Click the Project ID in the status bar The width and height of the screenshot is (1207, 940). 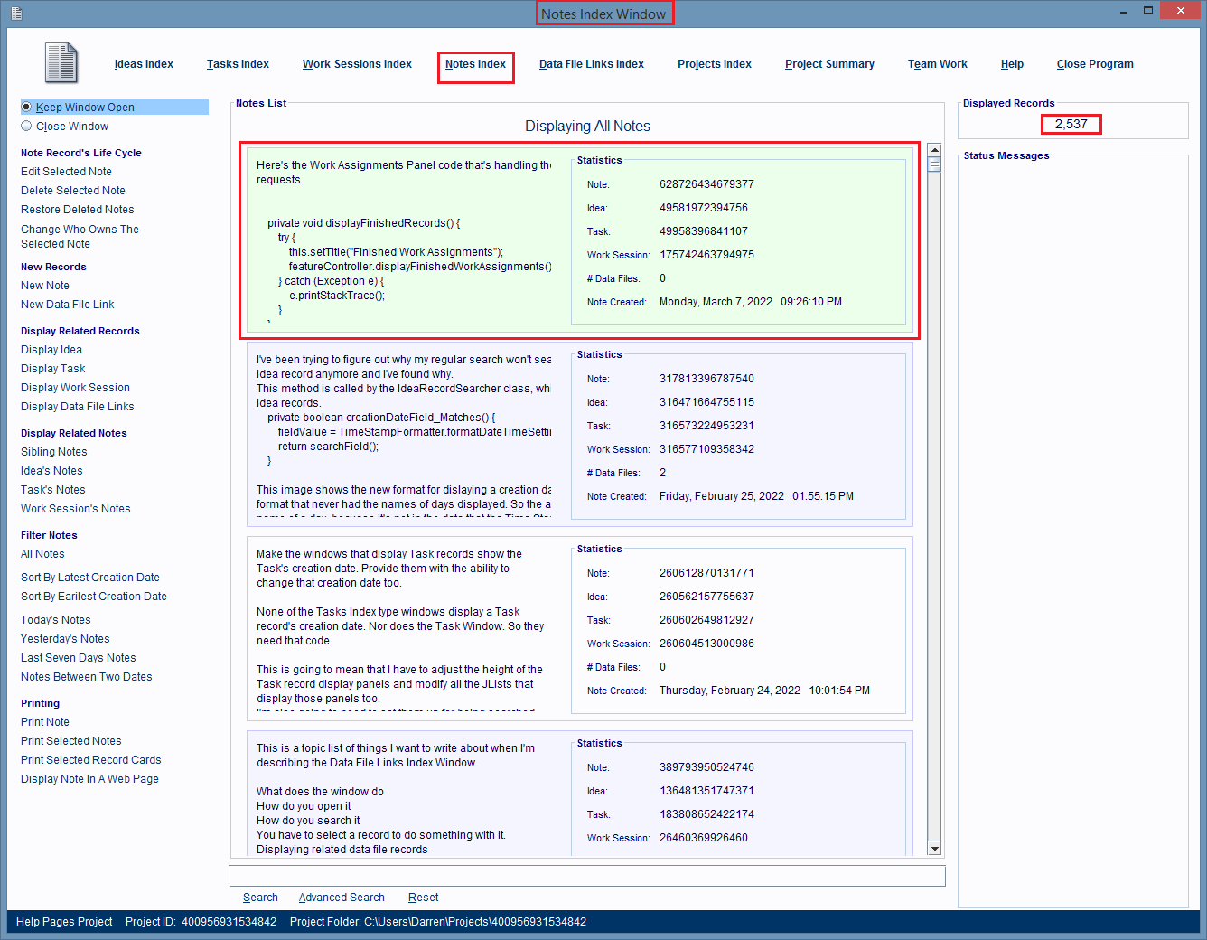201,922
